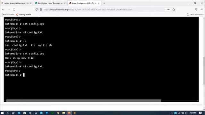Close the Linux Containers LXD tab
Screen dimensions: 205x115
(99, 3)
